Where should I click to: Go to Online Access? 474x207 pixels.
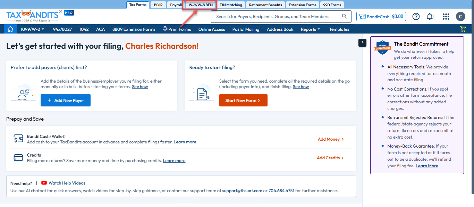pos(212,29)
